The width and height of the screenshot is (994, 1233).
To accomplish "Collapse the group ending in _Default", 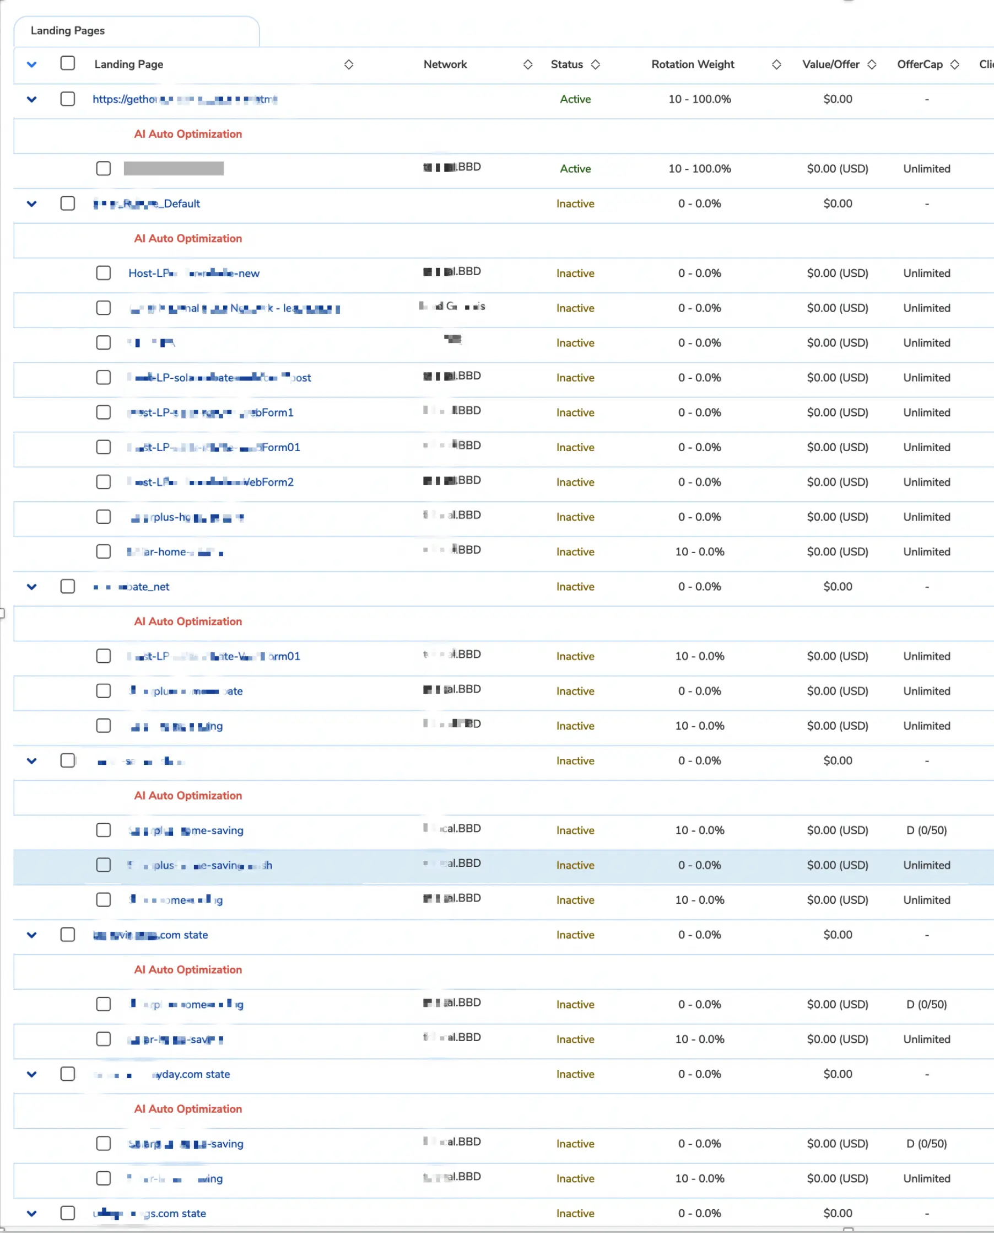I will click(32, 204).
